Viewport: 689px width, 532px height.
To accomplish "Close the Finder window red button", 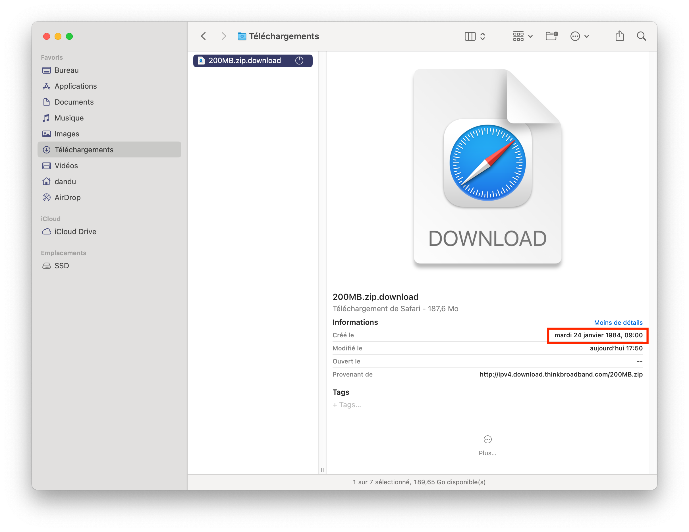I will point(47,36).
